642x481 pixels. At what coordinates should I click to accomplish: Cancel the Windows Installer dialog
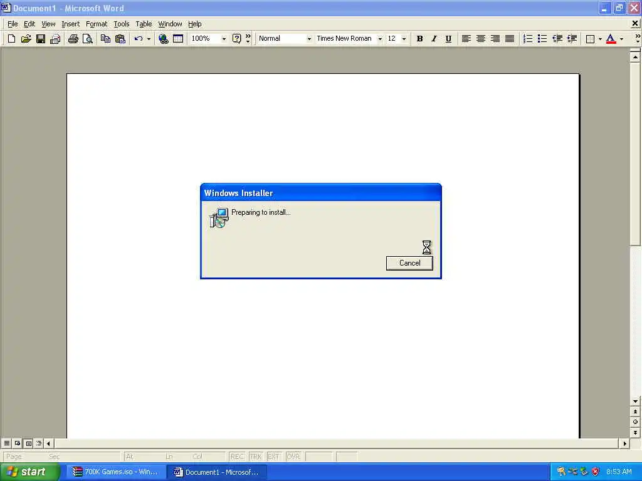click(x=409, y=263)
